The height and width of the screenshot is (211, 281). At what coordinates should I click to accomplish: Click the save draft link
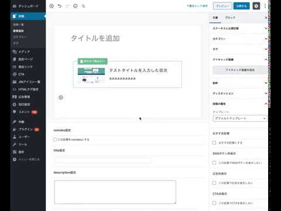[x=197, y=6]
